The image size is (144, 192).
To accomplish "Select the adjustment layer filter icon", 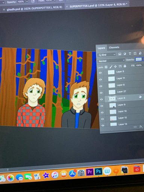I will coord(125,54).
